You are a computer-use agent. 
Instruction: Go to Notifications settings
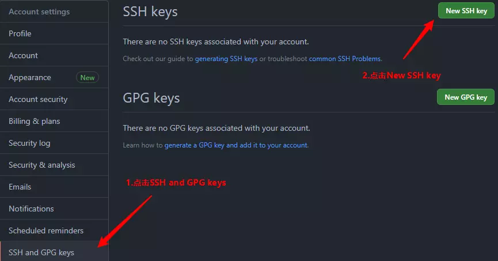[31, 209]
